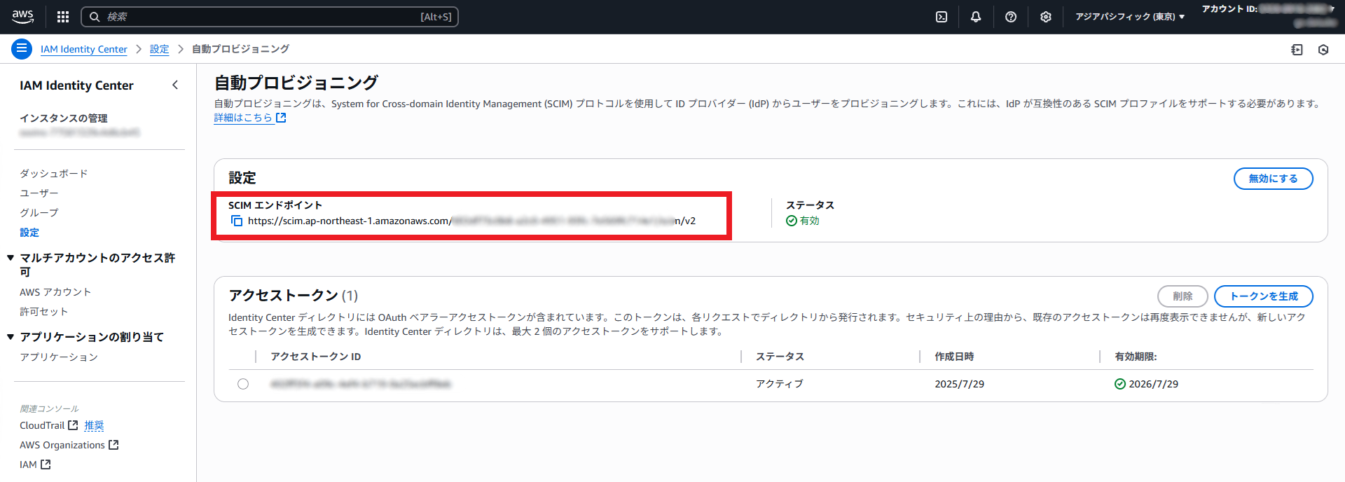Open the AWS Organizations external link

(x=69, y=445)
